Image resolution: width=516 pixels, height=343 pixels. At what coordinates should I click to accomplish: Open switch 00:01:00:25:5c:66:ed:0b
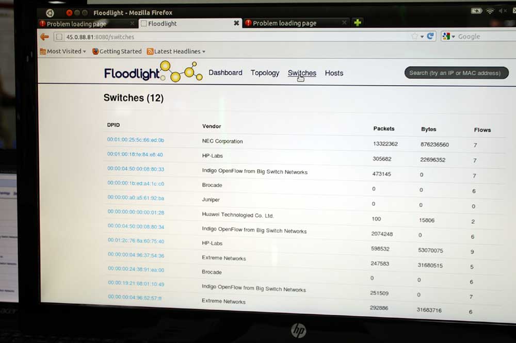pos(136,140)
